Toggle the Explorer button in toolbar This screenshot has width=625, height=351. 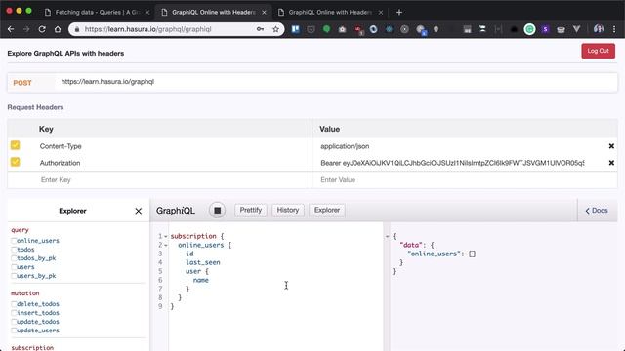[327, 211]
